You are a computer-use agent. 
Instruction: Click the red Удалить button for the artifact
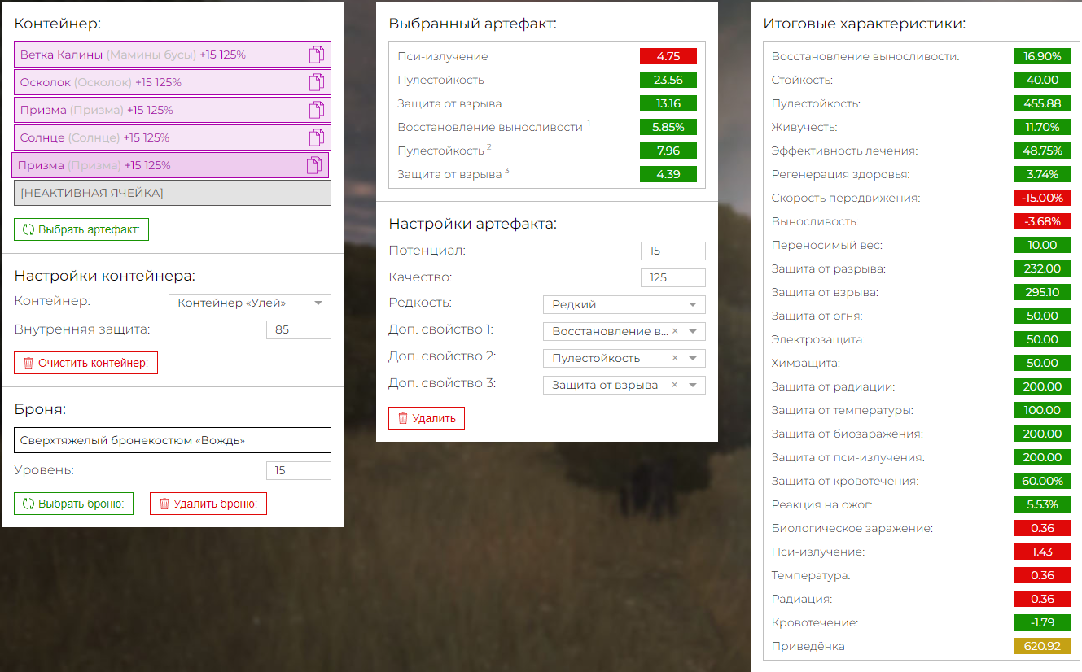pos(427,418)
